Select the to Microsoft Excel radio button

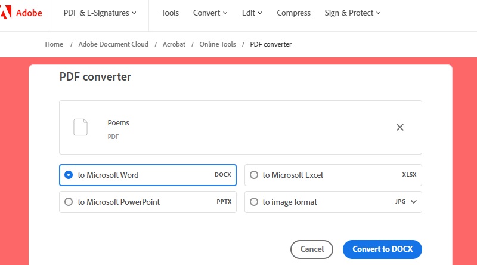(x=254, y=175)
